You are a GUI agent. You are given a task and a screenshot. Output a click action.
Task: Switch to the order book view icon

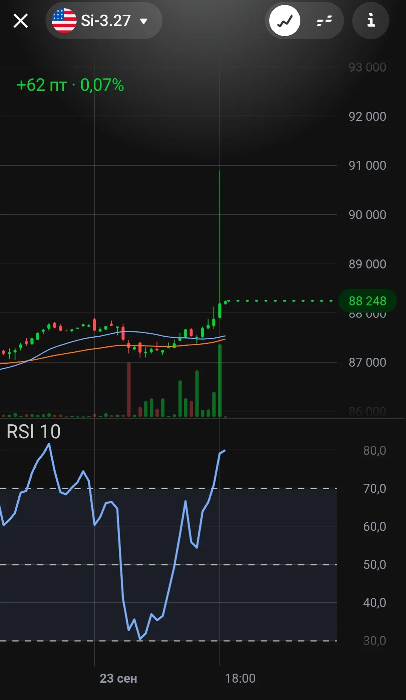pos(324,21)
